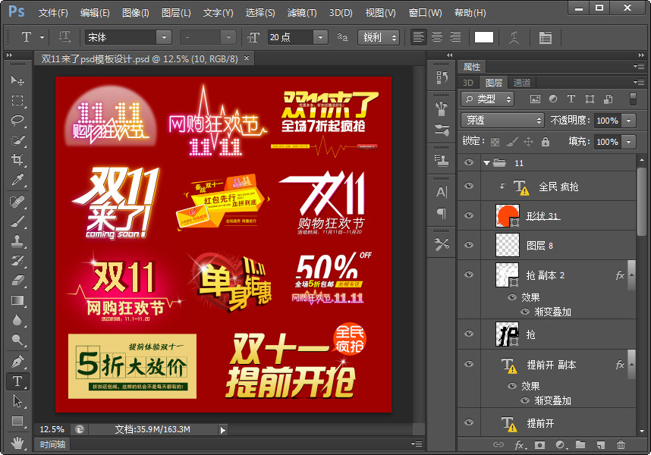Select the Crop tool
The image size is (651, 455).
(17, 159)
